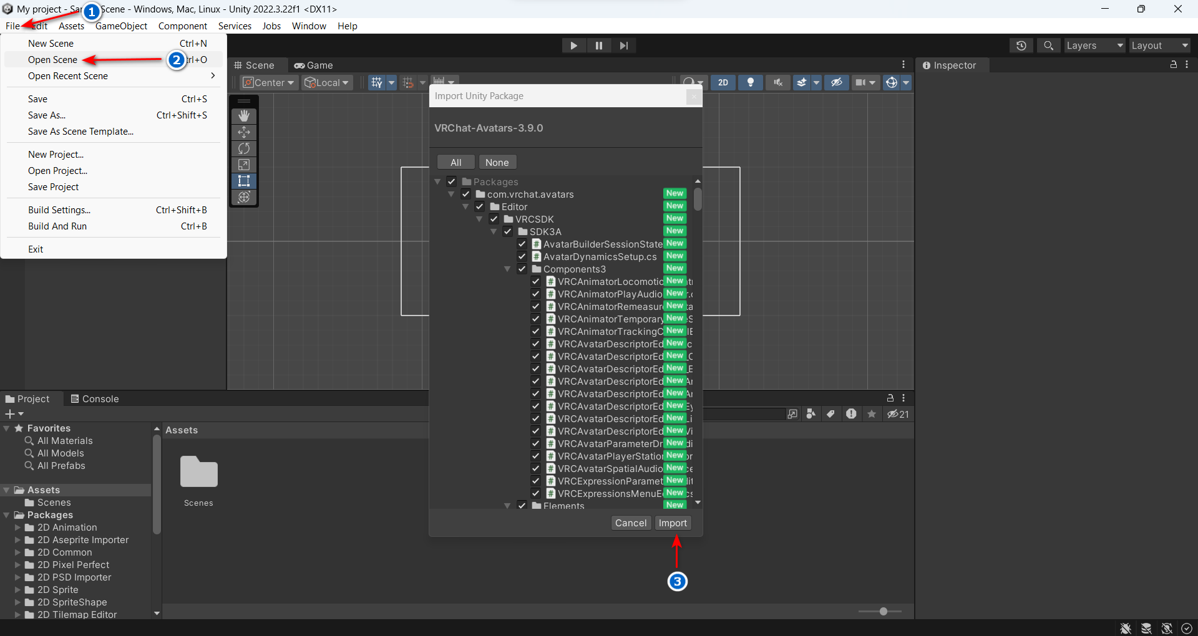Open the Center pivot dropdown
The width and height of the screenshot is (1198, 636).
(x=269, y=82)
